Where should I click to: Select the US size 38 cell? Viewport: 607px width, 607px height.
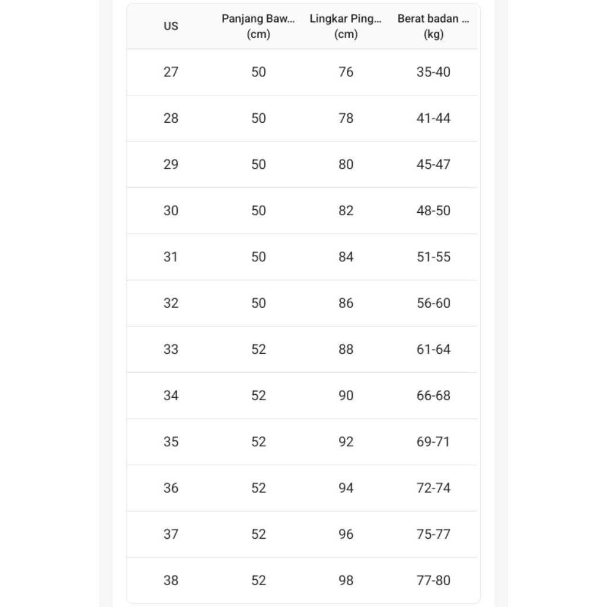(171, 580)
